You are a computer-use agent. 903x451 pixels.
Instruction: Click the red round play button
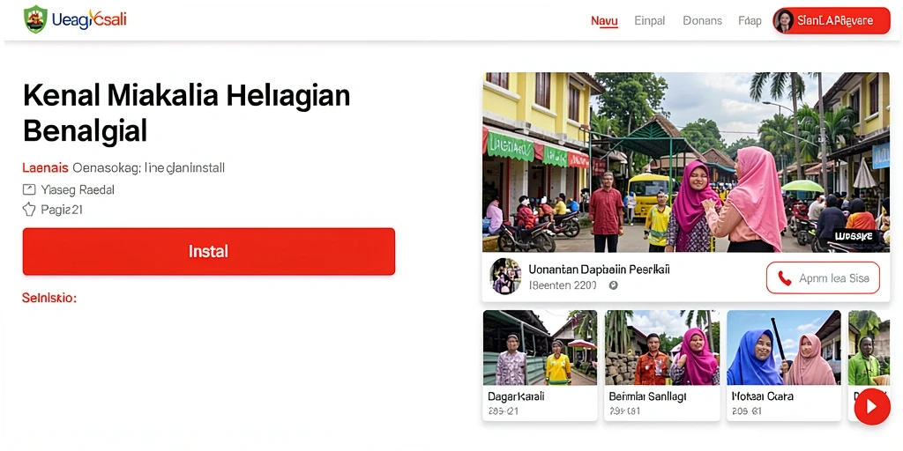[872, 407]
